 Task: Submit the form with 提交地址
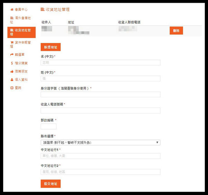click(51, 183)
